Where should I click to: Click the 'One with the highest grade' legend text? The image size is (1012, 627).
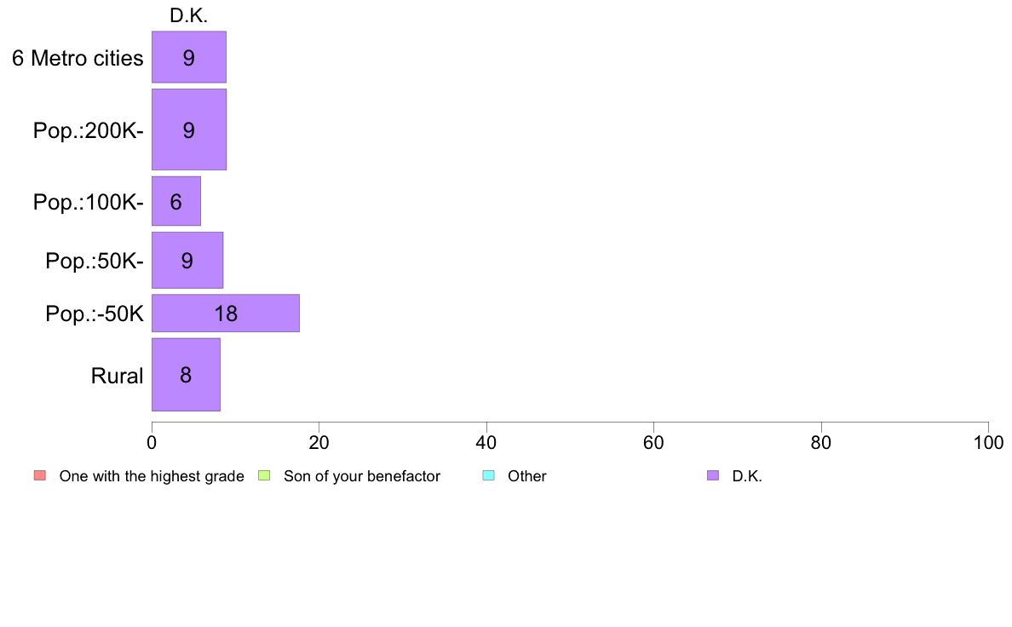tap(152, 476)
